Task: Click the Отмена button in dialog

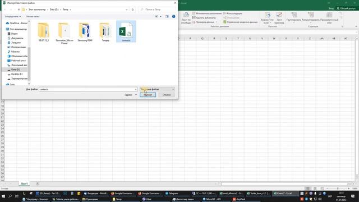Action: pyautogui.click(x=167, y=95)
